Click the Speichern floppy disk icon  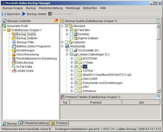point(4,14)
